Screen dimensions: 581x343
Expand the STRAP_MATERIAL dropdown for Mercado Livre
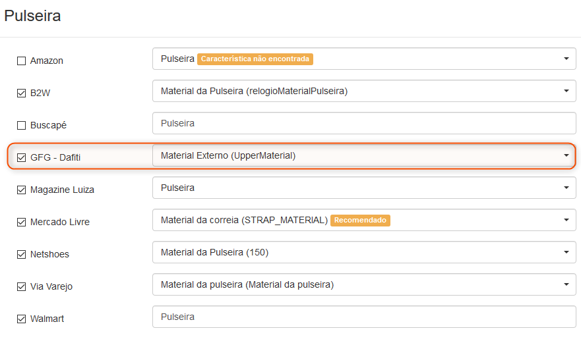[364, 220]
